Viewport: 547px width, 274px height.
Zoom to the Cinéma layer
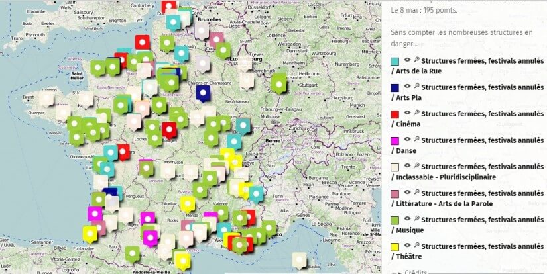coord(416,113)
